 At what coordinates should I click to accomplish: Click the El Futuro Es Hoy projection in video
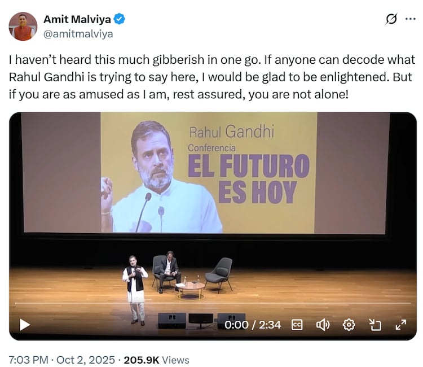click(248, 178)
